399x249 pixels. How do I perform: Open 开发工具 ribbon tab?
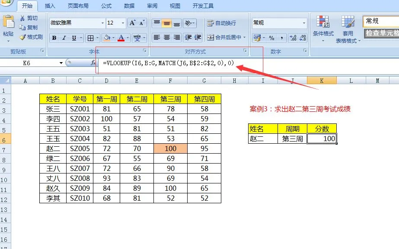[203, 6]
